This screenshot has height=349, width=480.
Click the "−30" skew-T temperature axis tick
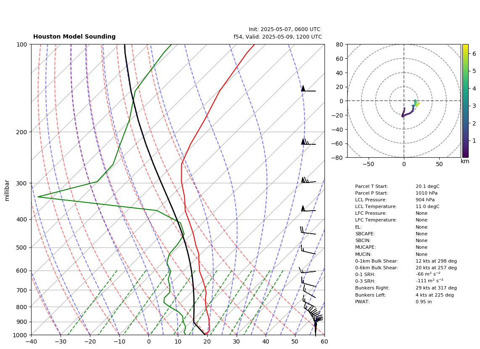(60, 342)
